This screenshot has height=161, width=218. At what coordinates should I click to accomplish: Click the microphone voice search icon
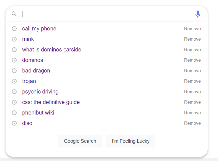(198, 14)
